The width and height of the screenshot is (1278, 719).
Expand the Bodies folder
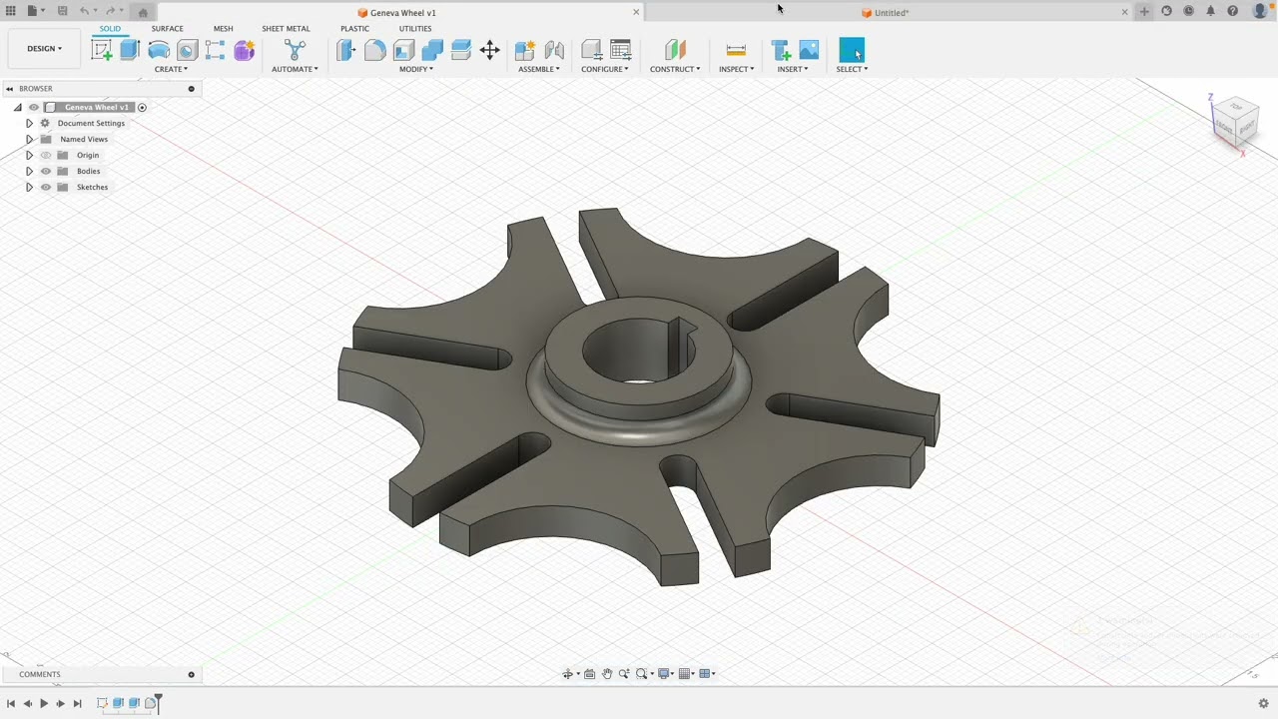(29, 171)
